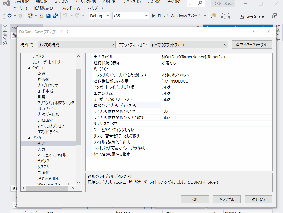
Task: Click the tree scrollbar down arrow
Action: [x=79, y=183]
